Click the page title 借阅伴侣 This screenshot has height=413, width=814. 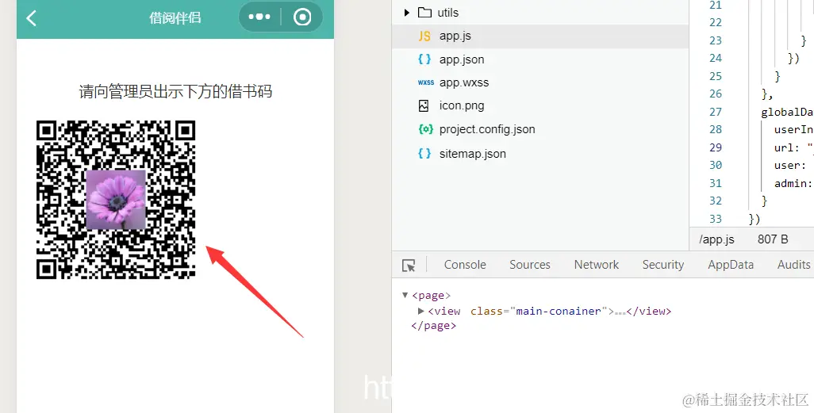pyautogui.click(x=175, y=17)
